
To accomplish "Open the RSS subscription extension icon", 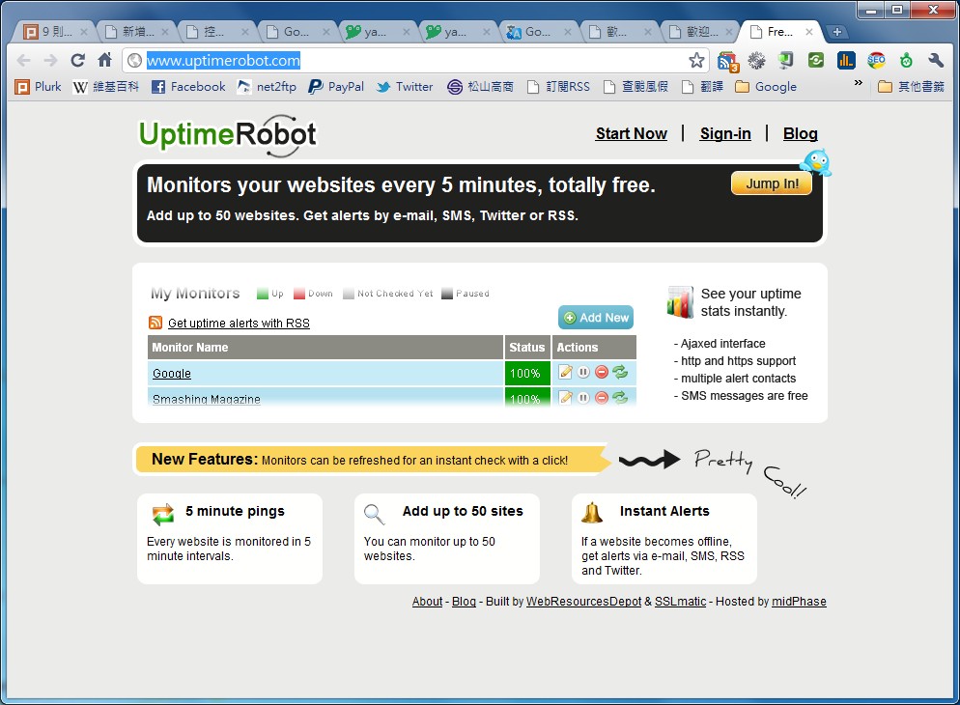I will [728, 61].
